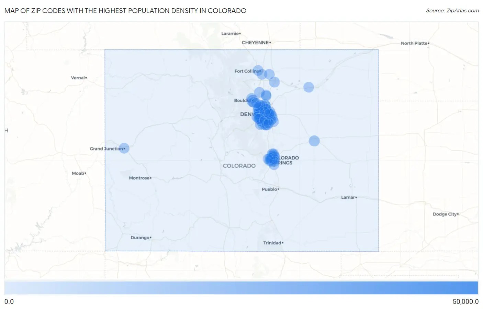
Task: Click the Fort Collins zip code bubble
Action: (x=258, y=71)
